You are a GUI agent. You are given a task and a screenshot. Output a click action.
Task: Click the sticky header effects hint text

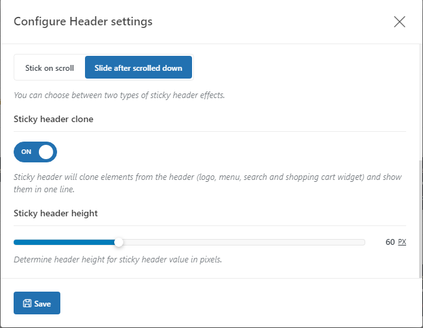[119, 95]
